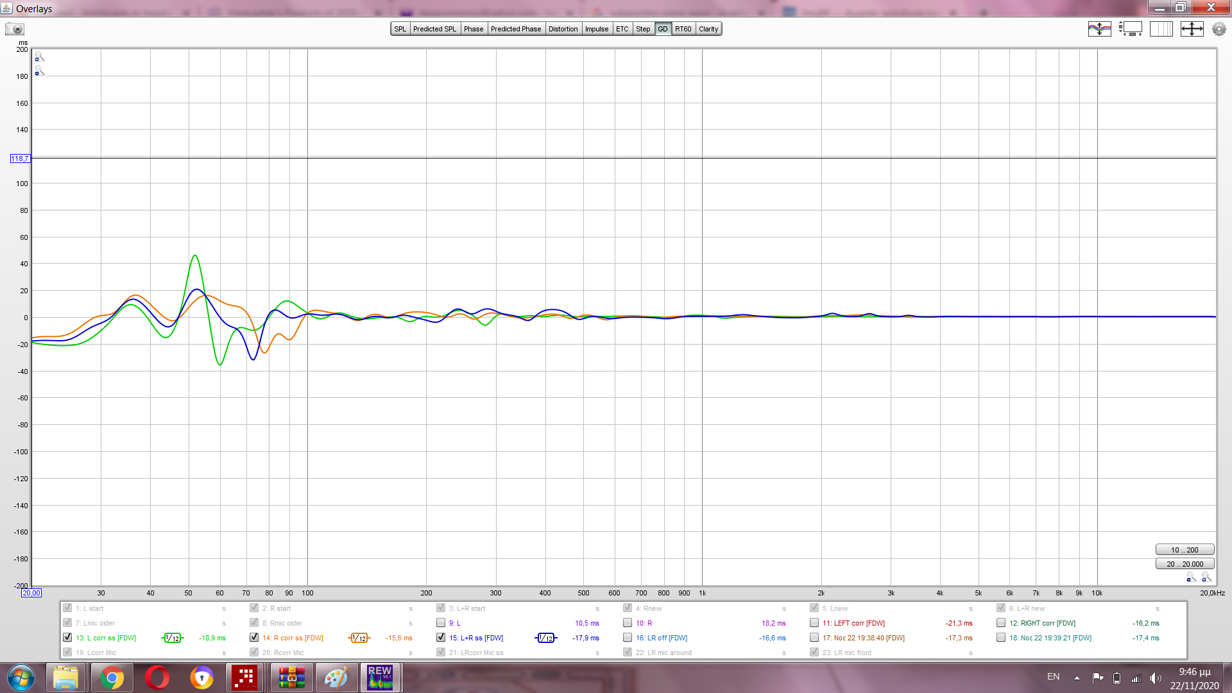Open graph controls gear icon
1232x693 pixels.
click(x=1219, y=29)
